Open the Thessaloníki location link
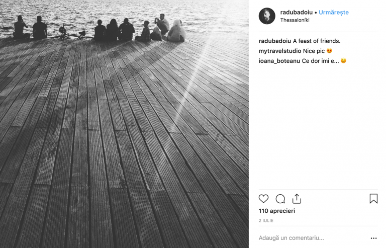 click(x=295, y=20)
